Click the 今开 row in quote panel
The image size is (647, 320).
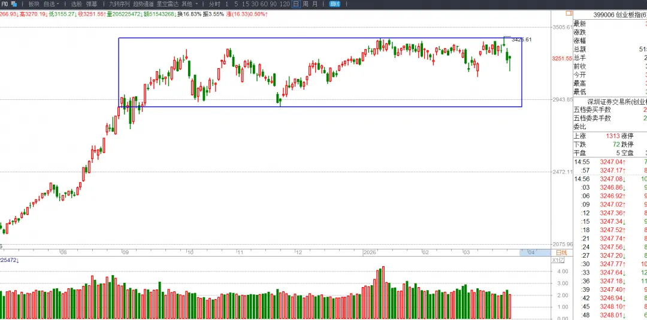pos(610,75)
